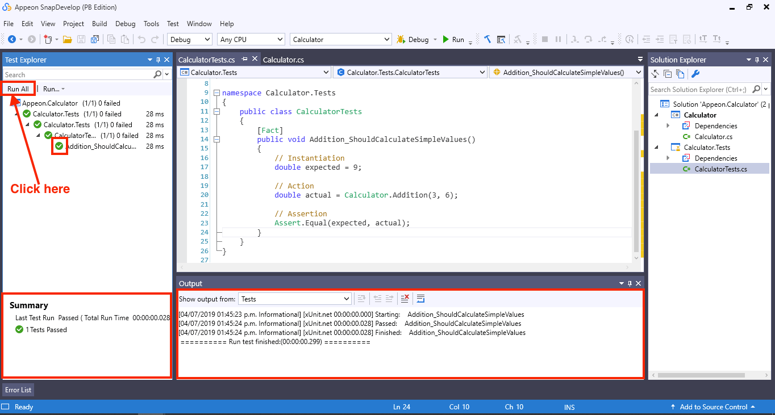Save all files using the toolbar icon
This screenshot has height=415, width=775.
coord(94,39)
